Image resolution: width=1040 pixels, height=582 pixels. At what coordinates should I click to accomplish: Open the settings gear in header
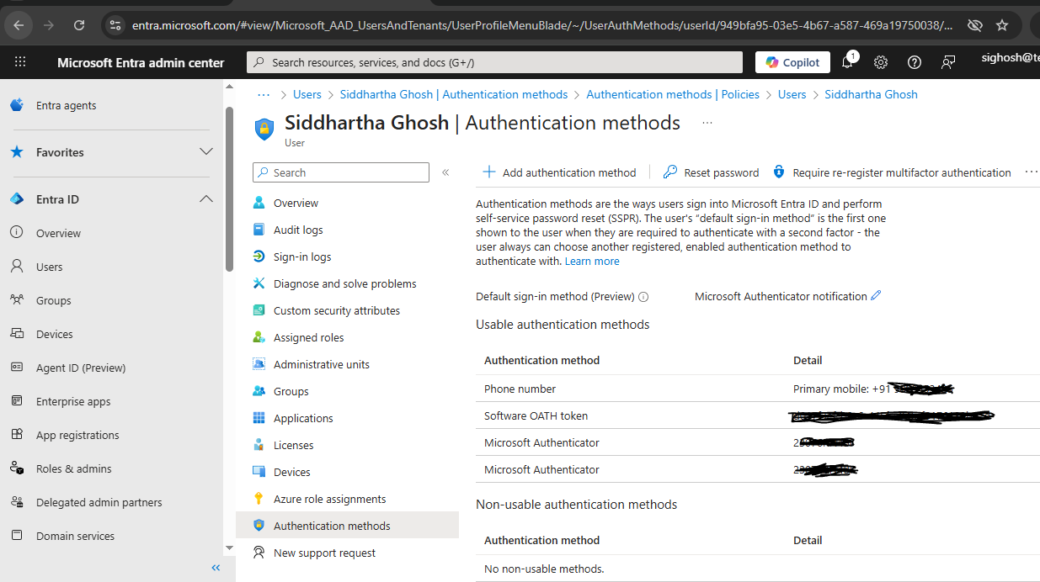tap(881, 62)
